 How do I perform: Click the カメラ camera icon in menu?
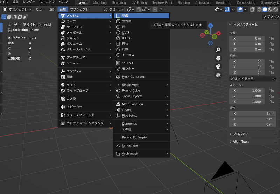[x=63, y=99]
